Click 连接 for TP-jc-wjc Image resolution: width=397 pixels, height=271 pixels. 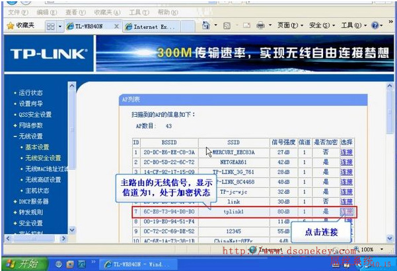click(x=346, y=192)
